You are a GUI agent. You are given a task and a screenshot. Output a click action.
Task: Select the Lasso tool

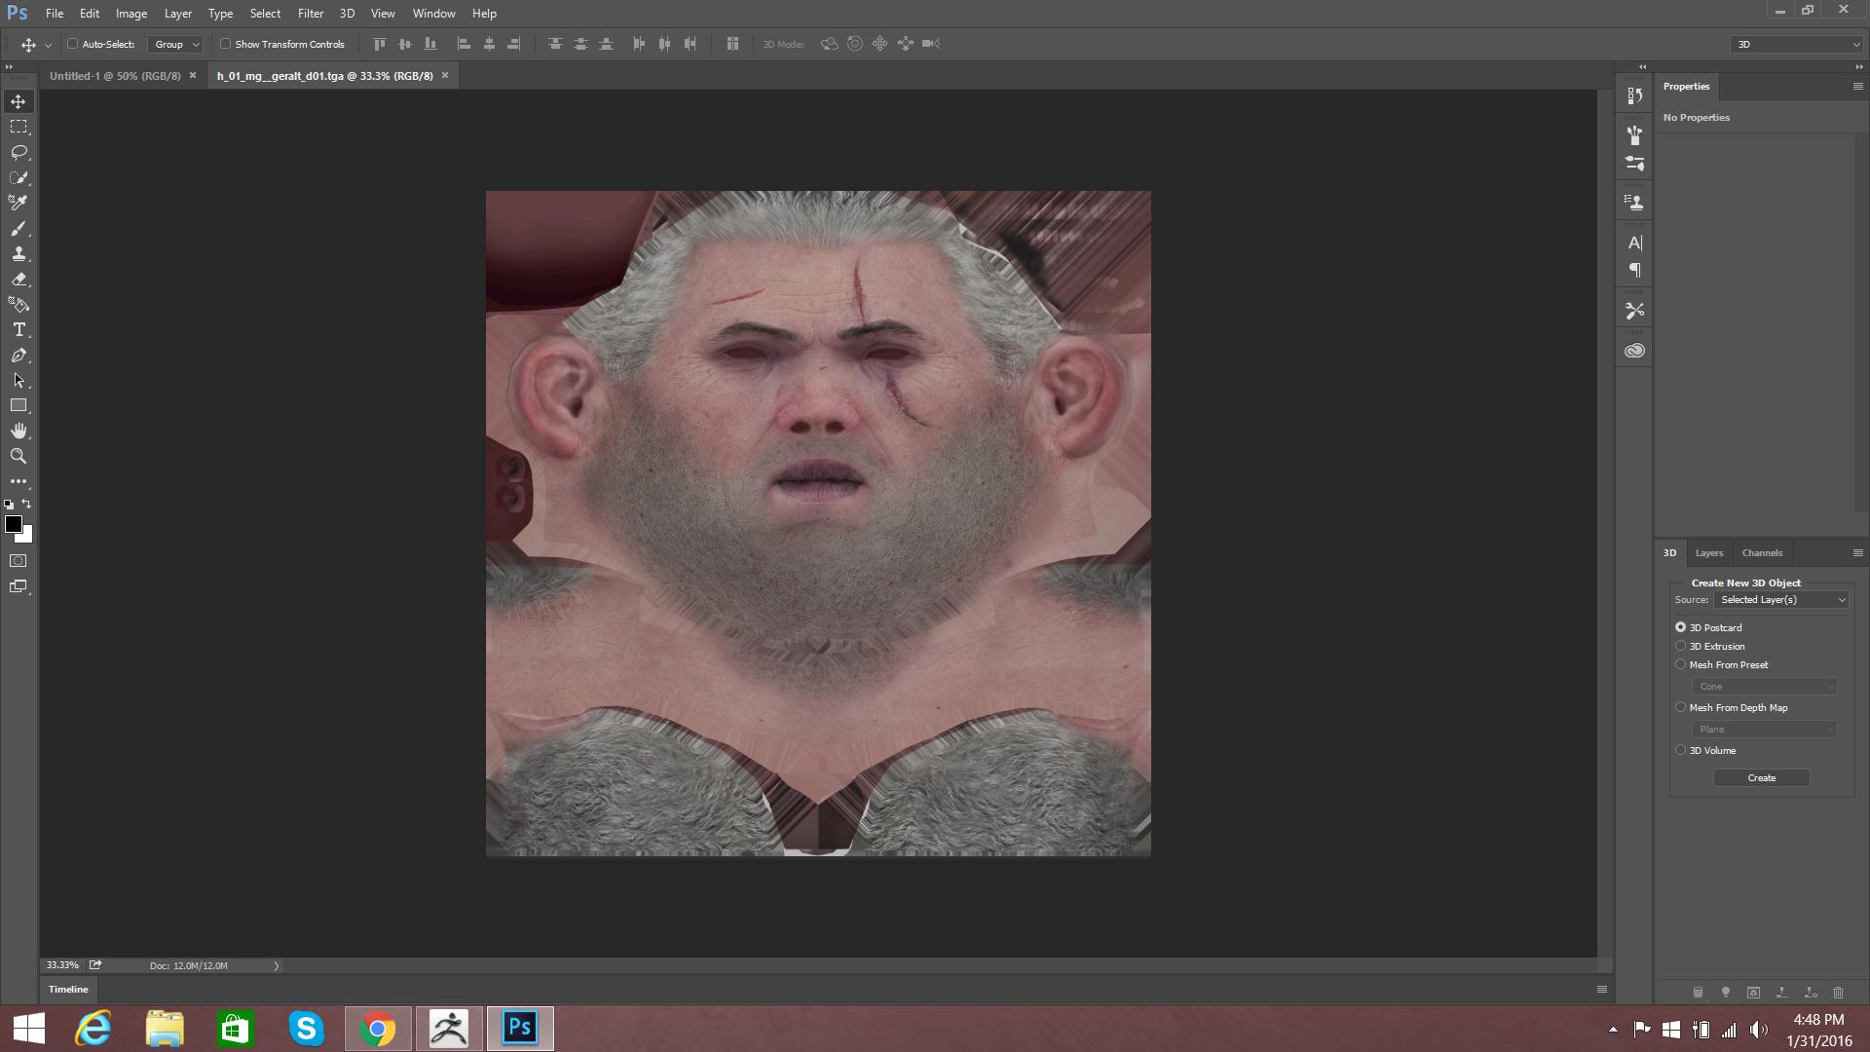tap(19, 152)
